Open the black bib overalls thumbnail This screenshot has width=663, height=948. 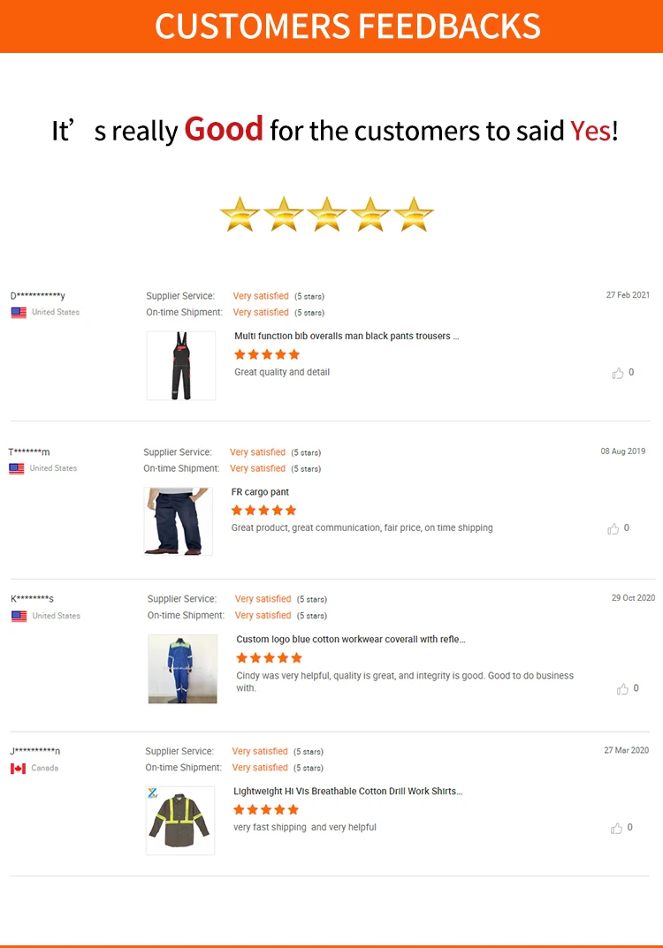181,366
